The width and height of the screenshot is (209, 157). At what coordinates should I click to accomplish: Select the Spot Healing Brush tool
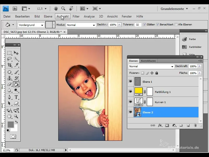point(9,72)
